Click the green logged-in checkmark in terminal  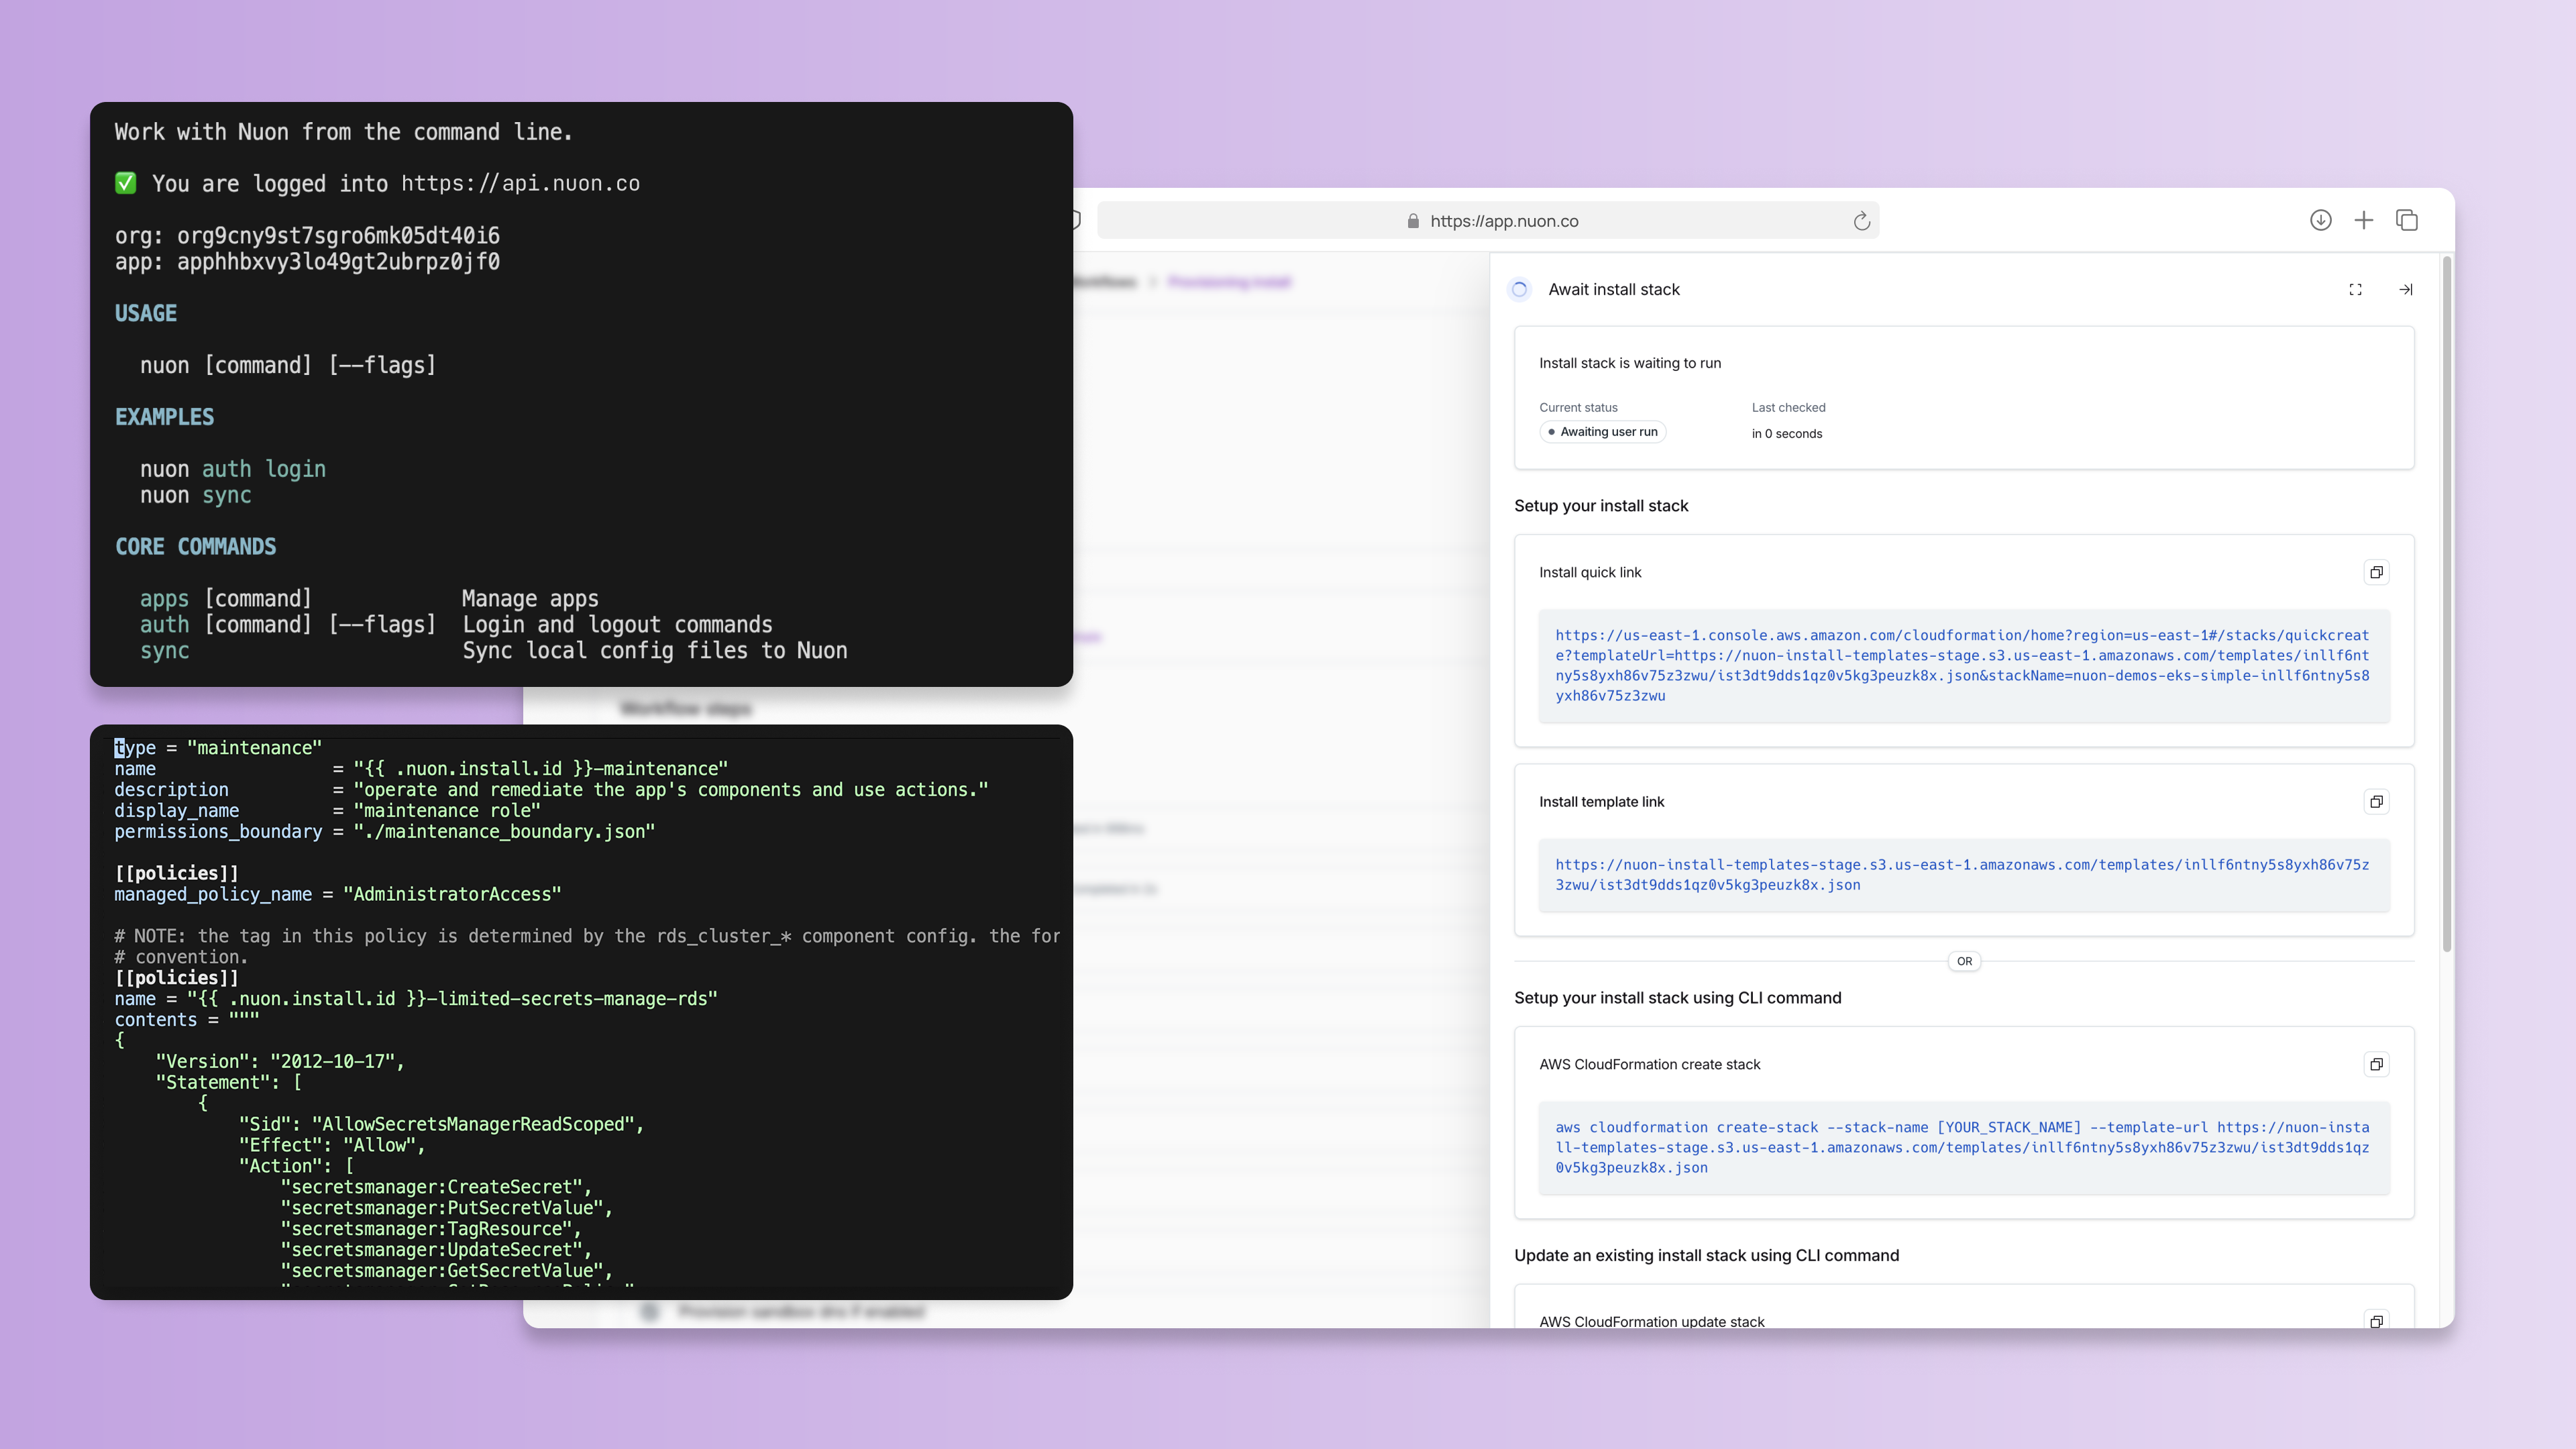coord(125,183)
